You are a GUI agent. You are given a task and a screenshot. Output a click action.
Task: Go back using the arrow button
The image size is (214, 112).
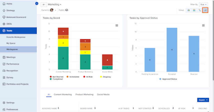pyautogui.click(x=44, y=4)
